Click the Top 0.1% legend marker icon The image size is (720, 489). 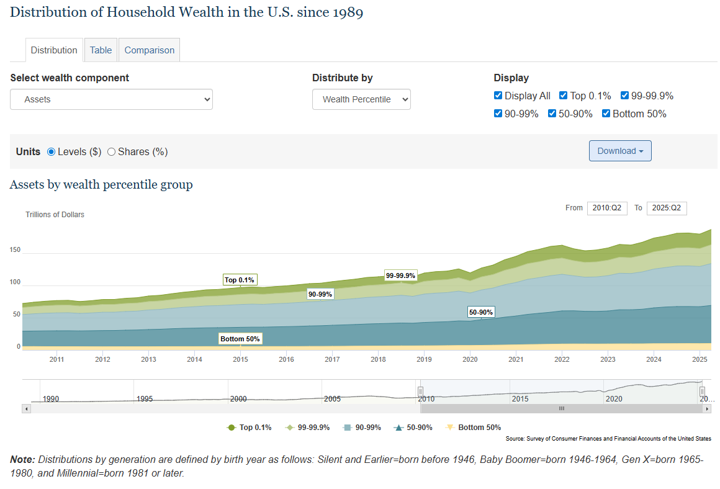click(x=231, y=428)
